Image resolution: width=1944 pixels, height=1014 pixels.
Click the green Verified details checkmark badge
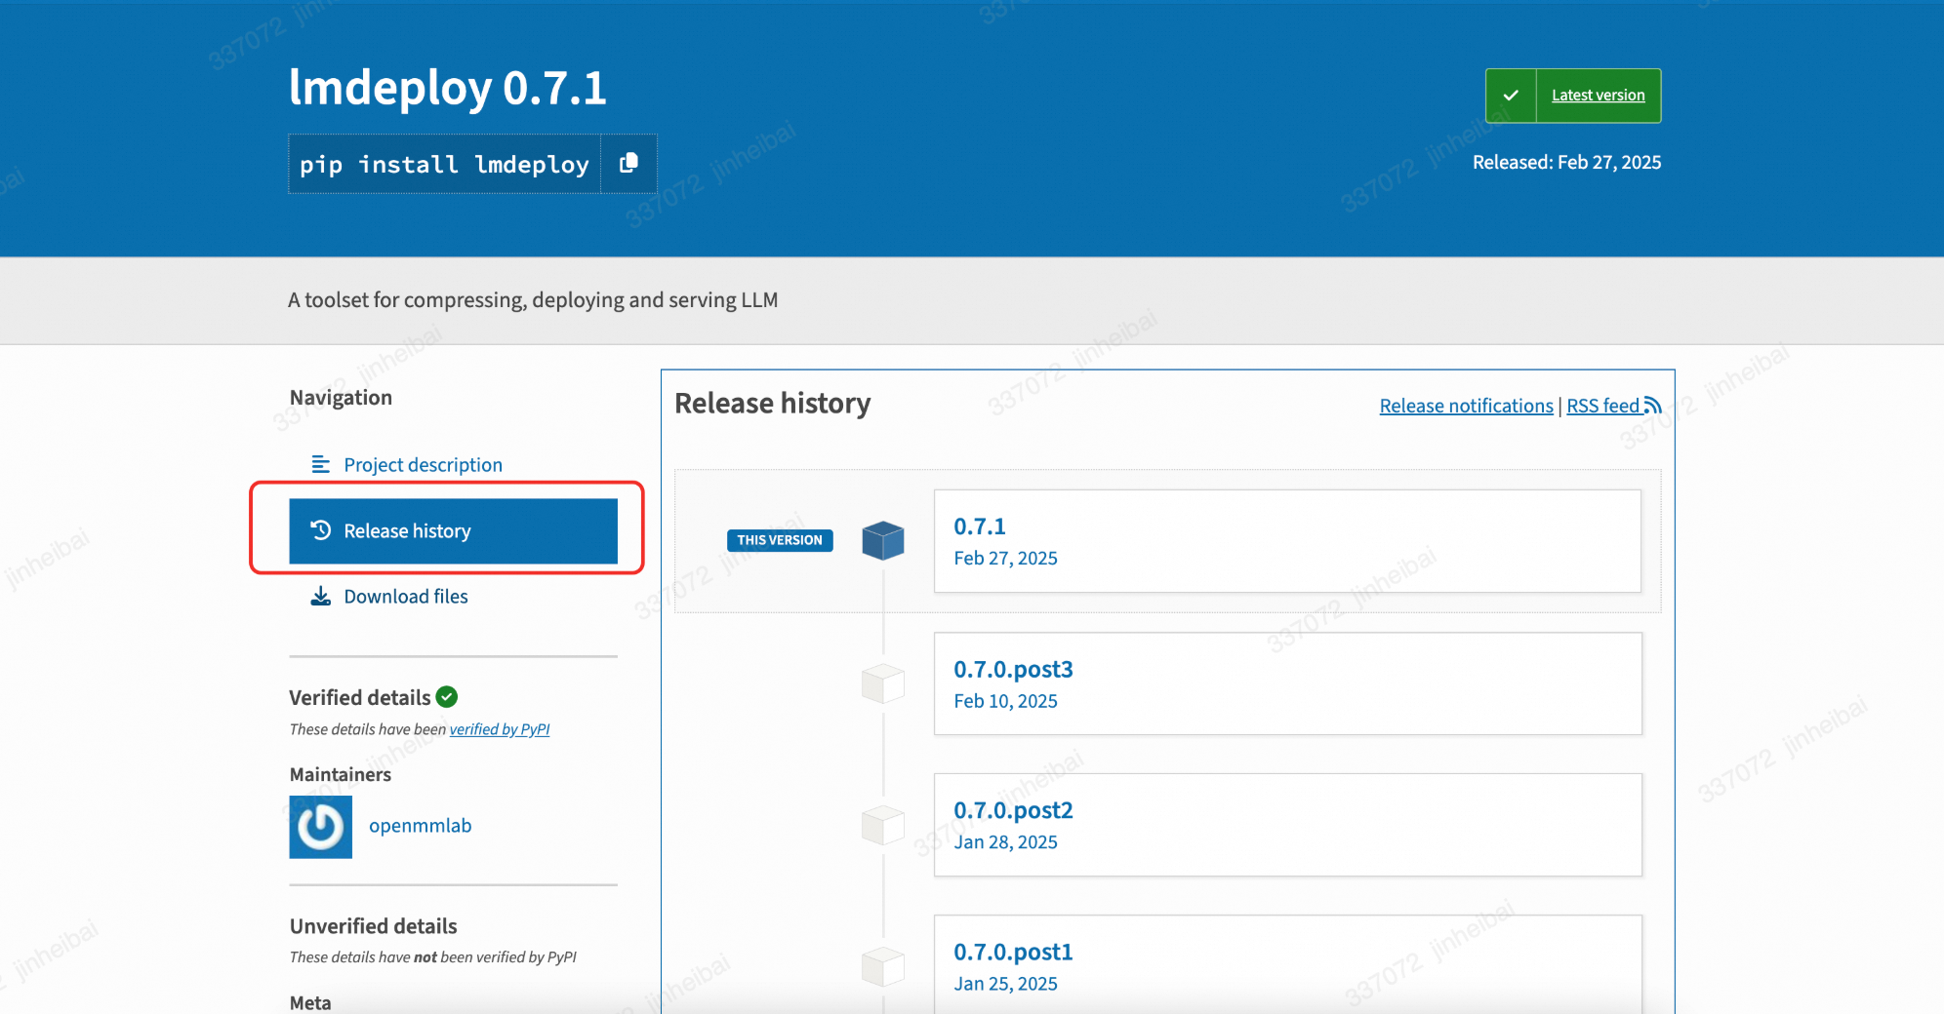pyautogui.click(x=447, y=697)
